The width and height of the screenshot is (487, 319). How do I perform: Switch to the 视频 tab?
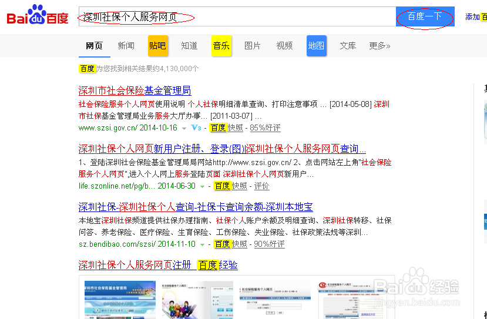(x=284, y=46)
